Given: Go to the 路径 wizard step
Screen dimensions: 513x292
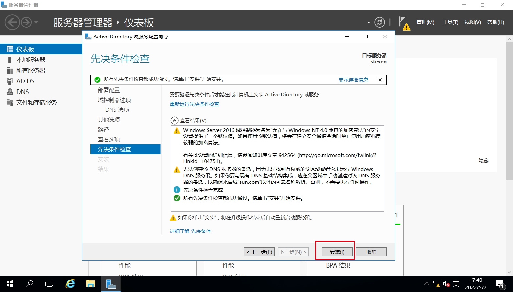Looking at the screenshot, I should (103, 130).
